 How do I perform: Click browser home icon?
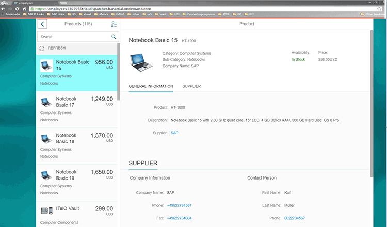[24, 9]
